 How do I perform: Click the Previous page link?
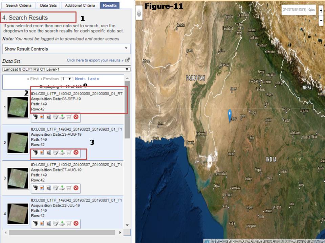click(x=50, y=79)
